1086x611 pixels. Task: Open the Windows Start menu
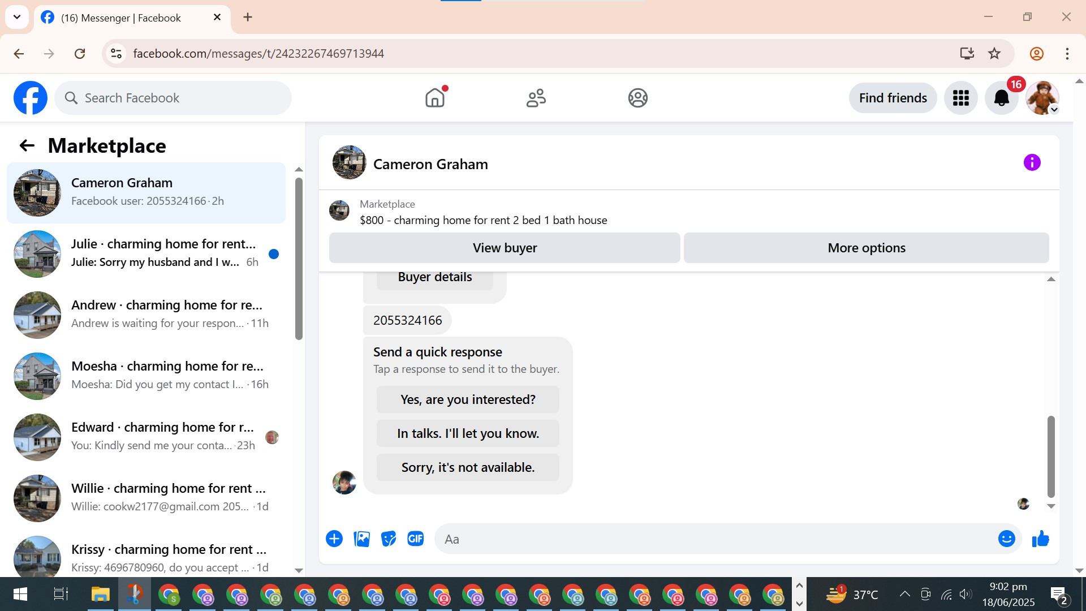[20, 594]
